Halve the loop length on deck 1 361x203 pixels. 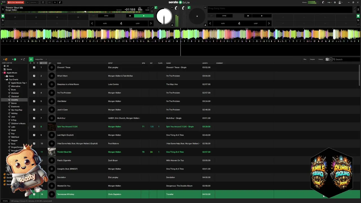click(92, 23)
